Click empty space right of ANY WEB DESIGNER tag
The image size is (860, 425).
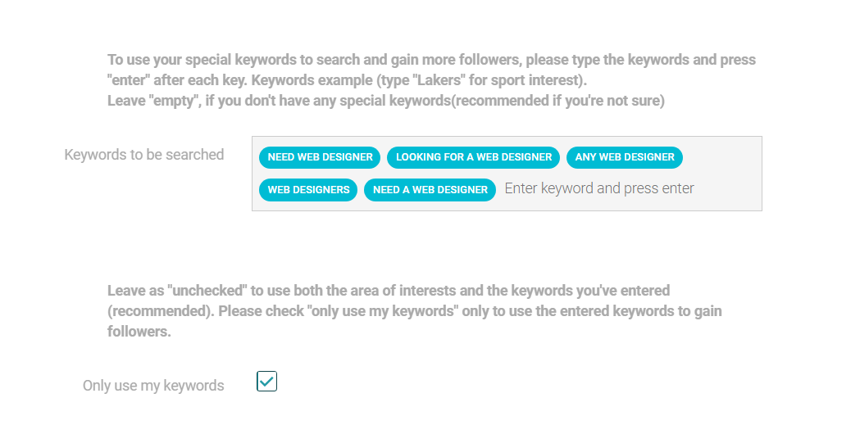721,157
